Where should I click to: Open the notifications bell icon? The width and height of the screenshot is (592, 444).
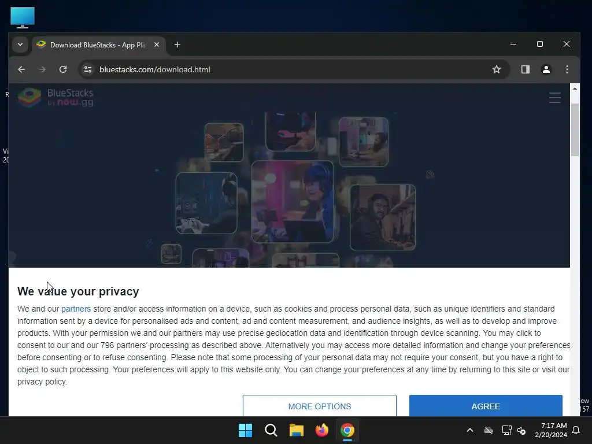[576, 430]
